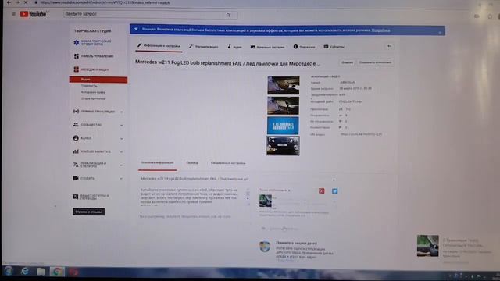Image resolution: width=500 pixels, height=281 pixels.
Task: Expand the YouTube Analytics section
Action: click(x=122, y=152)
